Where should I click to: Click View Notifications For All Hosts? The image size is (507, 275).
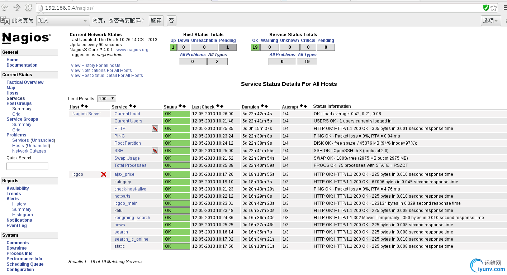101,71
